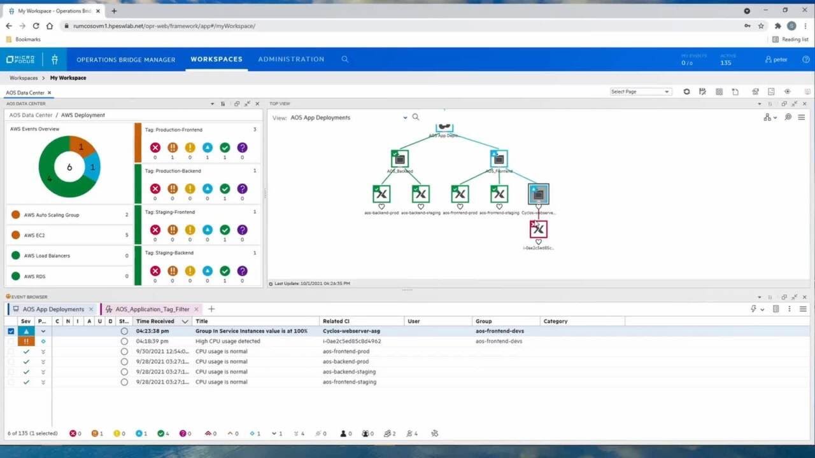This screenshot has height=458, width=815.
Task: Select the aos-frontend-staging node in the topology
Action: tap(499, 194)
